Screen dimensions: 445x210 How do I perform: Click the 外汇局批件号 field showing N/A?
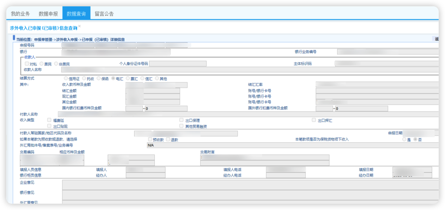point(293,145)
